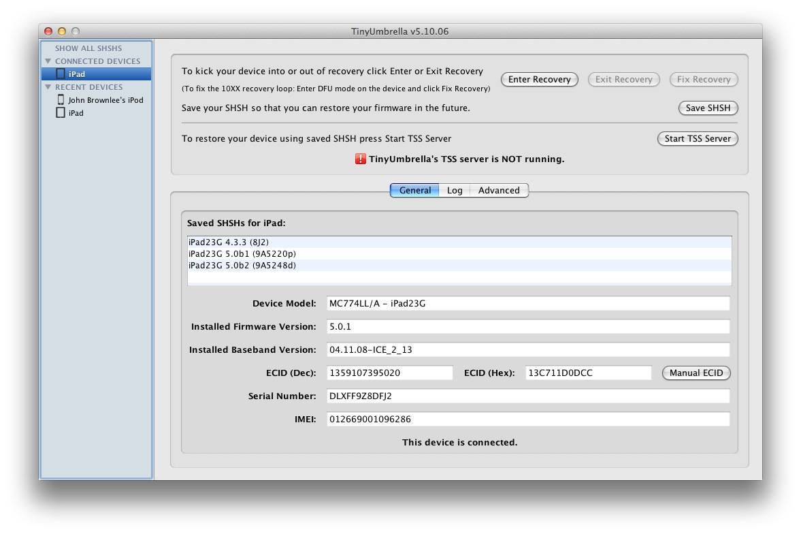Click the Save SHSH button

coord(708,108)
